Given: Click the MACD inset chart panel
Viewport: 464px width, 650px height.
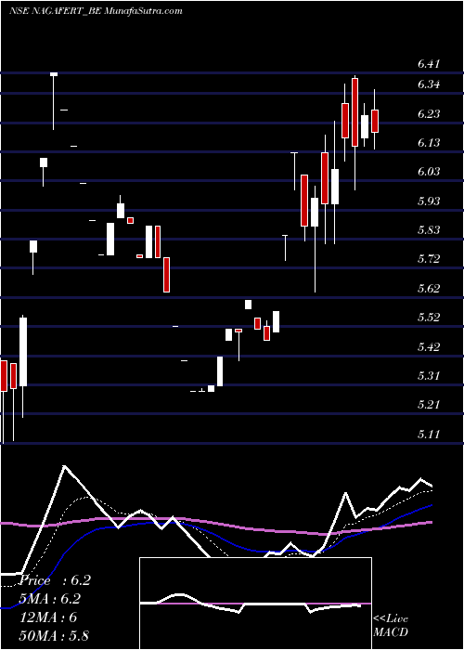Looking at the screenshot, I should (255, 604).
